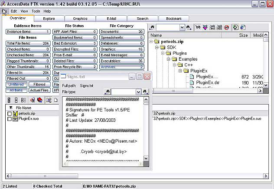Viewport: 274px width, 189px height.
Task: Click the File Name column header
Action: click(x=23, y=108)
